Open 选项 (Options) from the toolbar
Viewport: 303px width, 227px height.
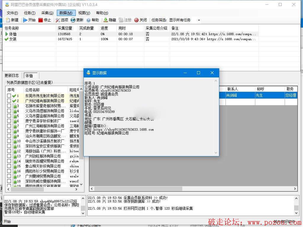(x=58, y=20)
